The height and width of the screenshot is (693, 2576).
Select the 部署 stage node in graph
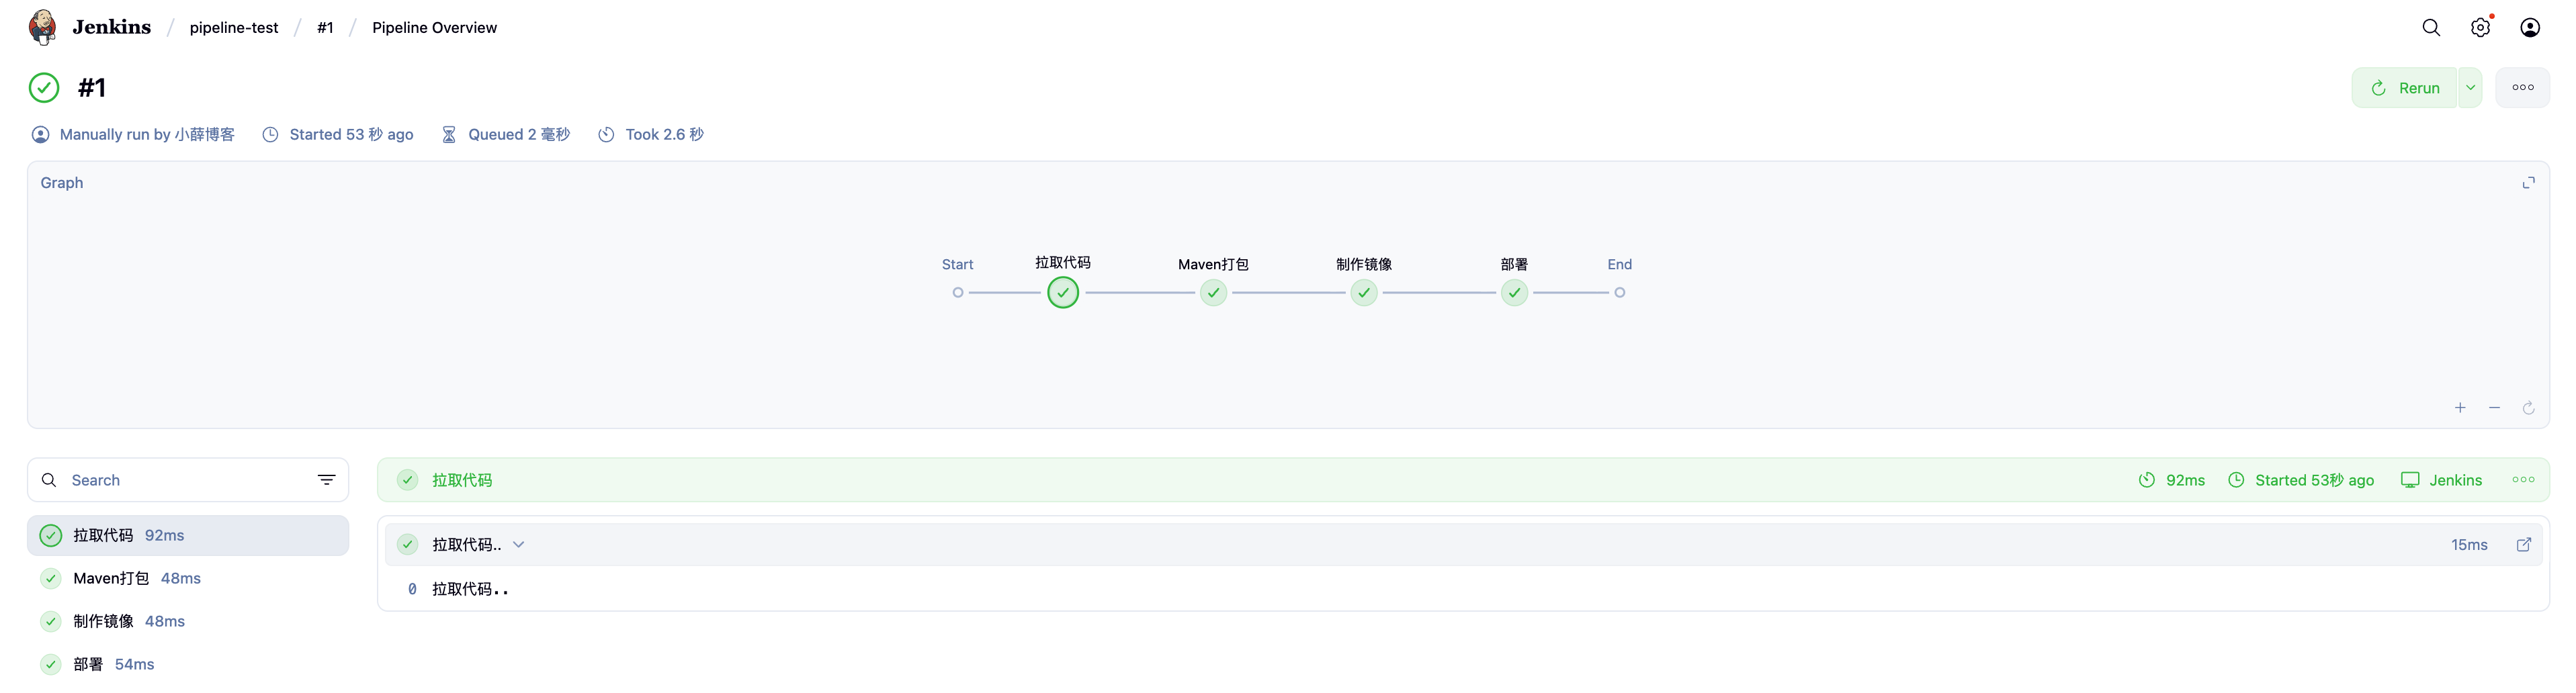pos(1514,293)
